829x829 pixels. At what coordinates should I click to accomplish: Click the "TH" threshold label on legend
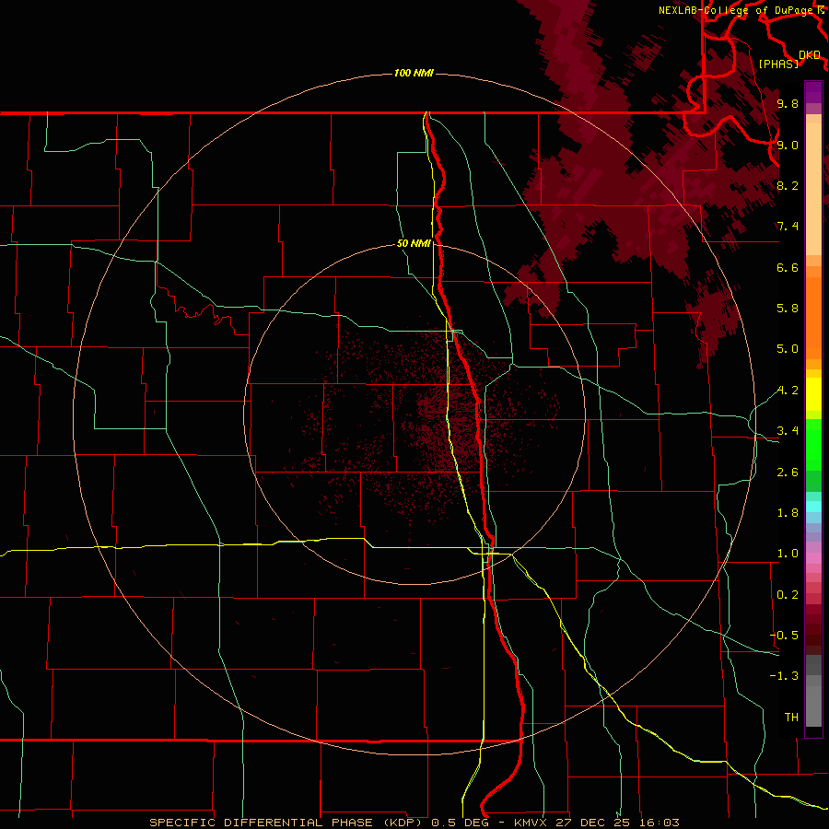[791, 718]
